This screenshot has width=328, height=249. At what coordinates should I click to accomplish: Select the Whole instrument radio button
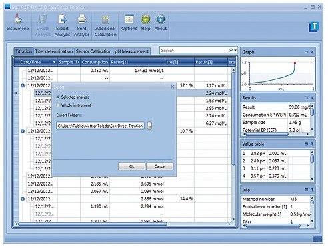click(x=59, y=105)
